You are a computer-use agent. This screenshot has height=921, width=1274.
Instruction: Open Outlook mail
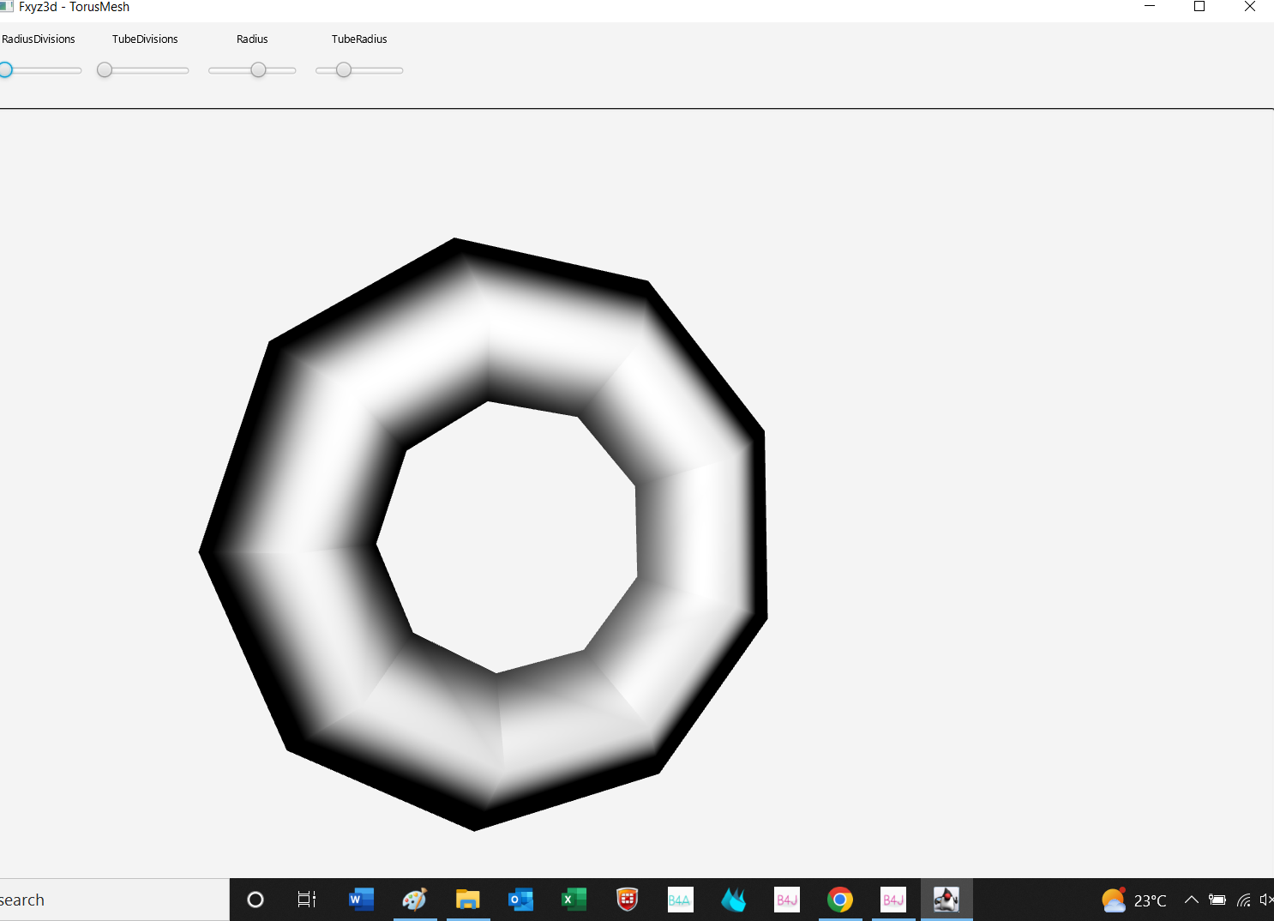pyautogui.click(x=520, y=900)
